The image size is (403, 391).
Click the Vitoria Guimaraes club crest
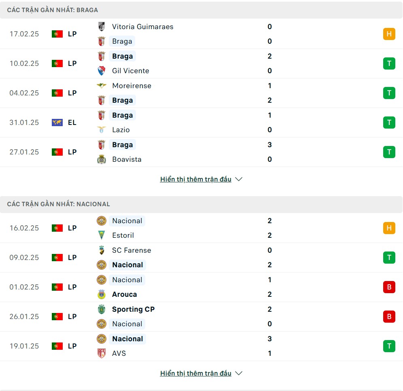coord(102,27)
